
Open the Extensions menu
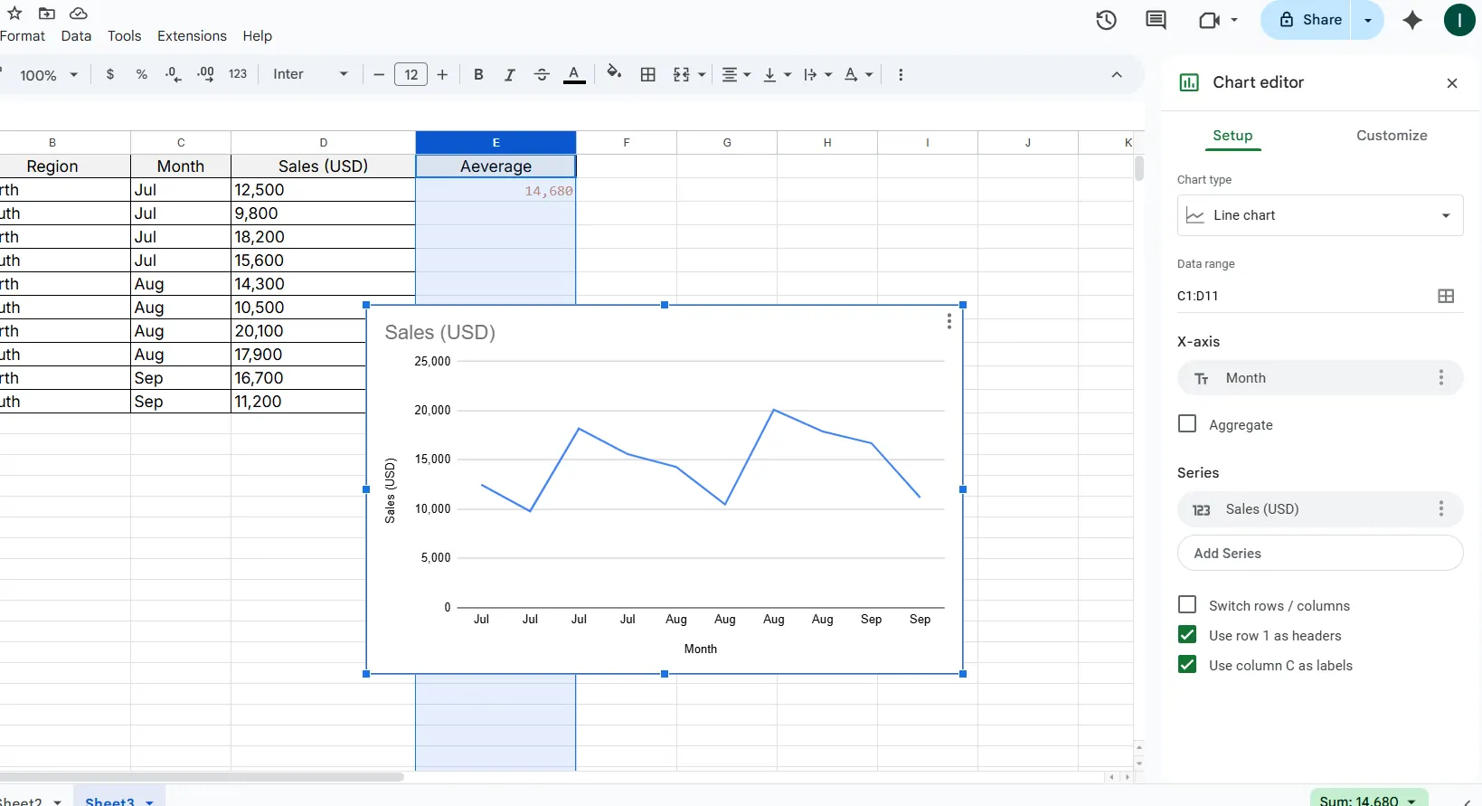tap(192, 36)
